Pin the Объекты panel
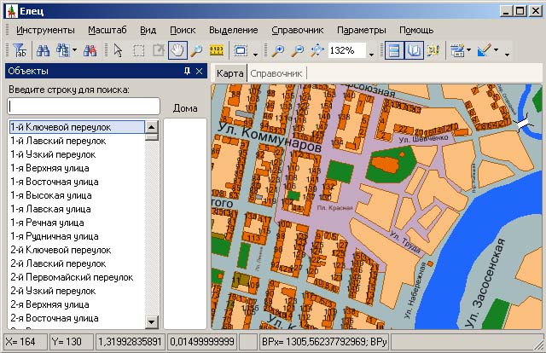The height and width of the screenshot is (353, 546). pyautogui.click(x=187, y=71)
